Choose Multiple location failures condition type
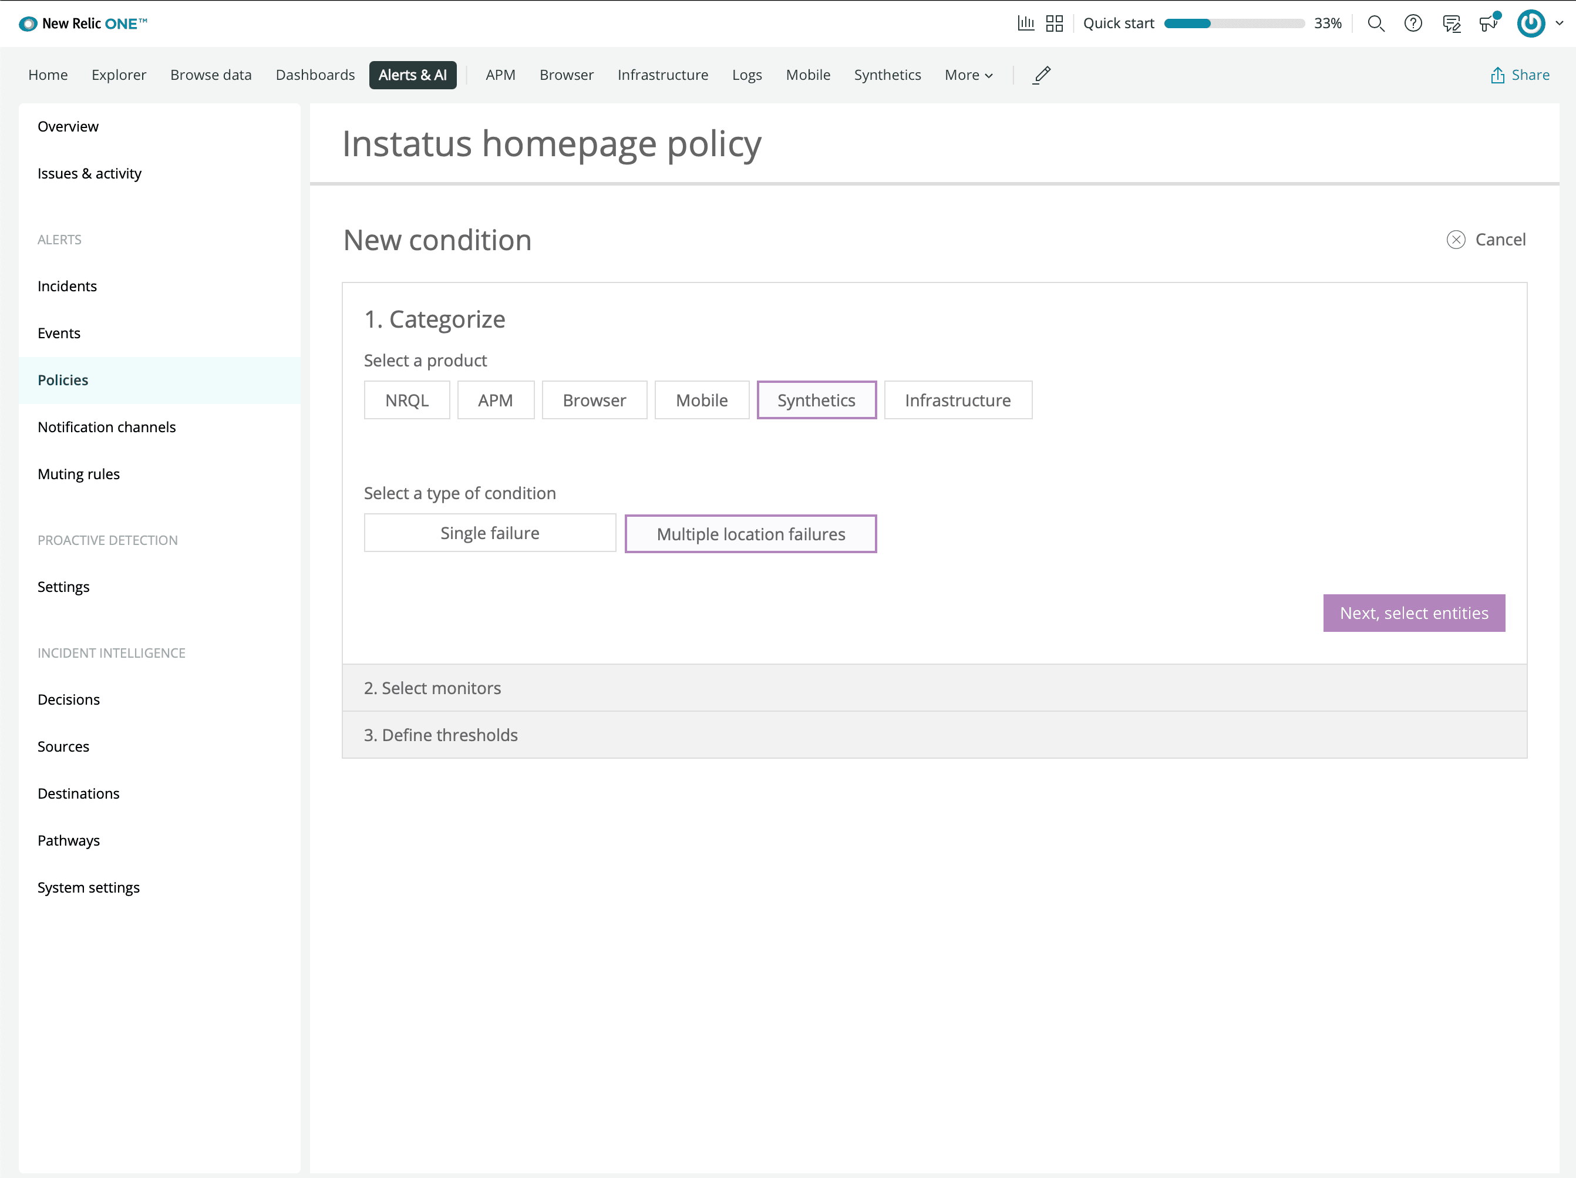Viewport: 1576px width, 1178px height. (751, 534)
